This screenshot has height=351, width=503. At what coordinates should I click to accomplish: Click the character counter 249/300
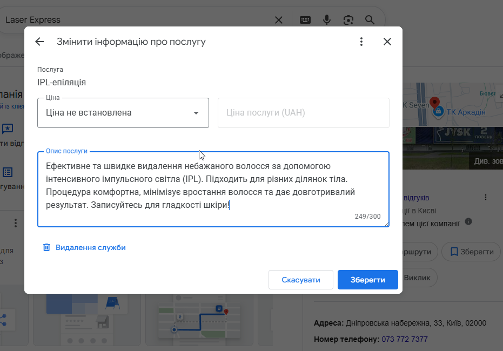pos(367,217)
